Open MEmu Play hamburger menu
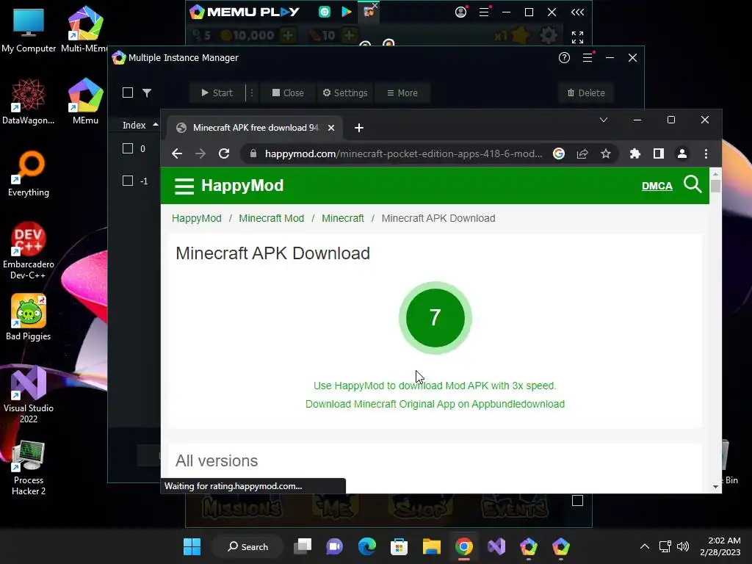This screenshot has height=564, width=752. tap(485, 12)
